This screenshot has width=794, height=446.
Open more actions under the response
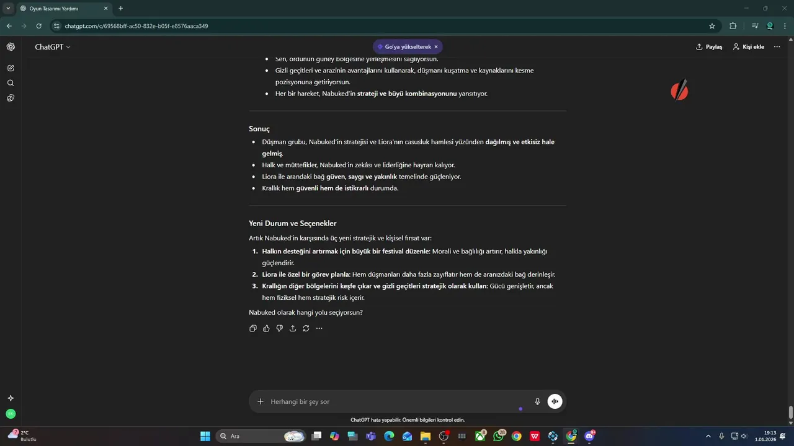pos(319,328)
